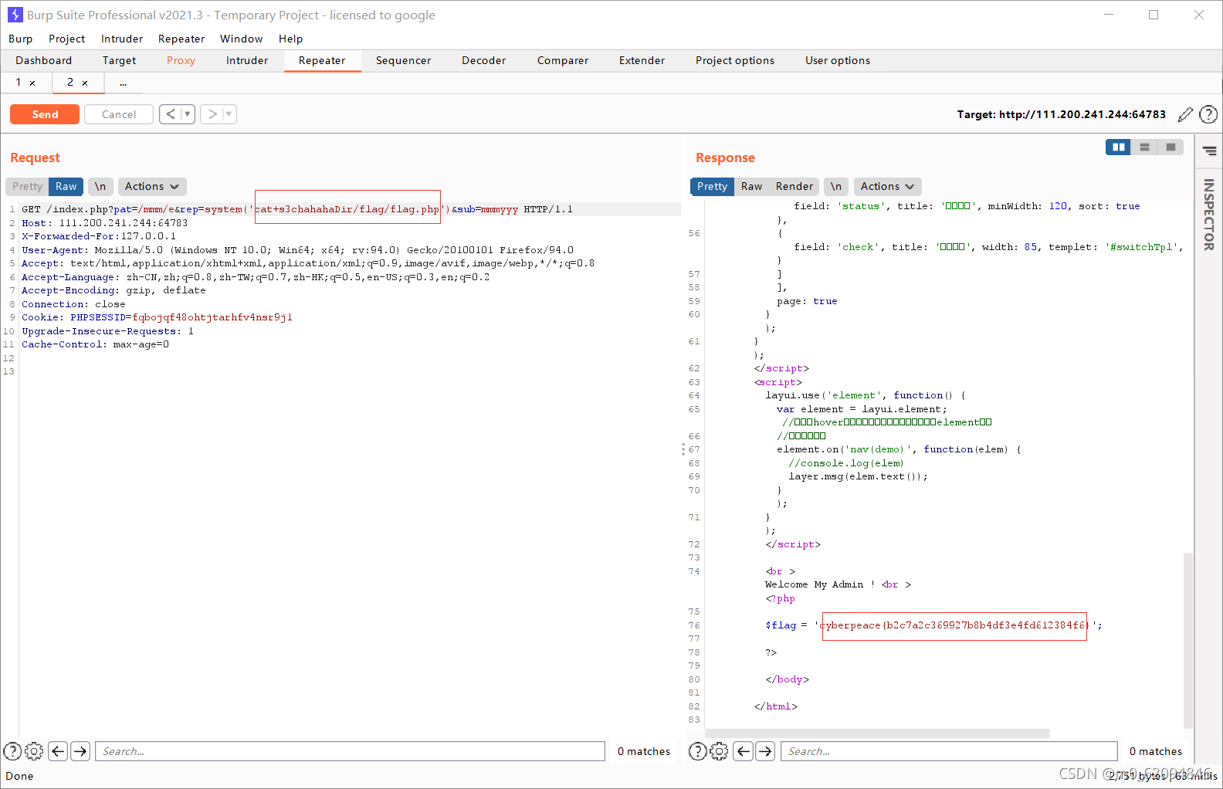This screenshot has width=1223, height=789.
Task: Open the Repeater menu in menu bar
Action: [181, 39]
